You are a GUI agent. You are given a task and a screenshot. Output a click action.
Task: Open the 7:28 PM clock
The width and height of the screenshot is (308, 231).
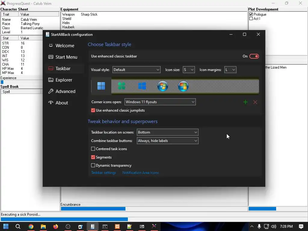click(x=286, y=226)
